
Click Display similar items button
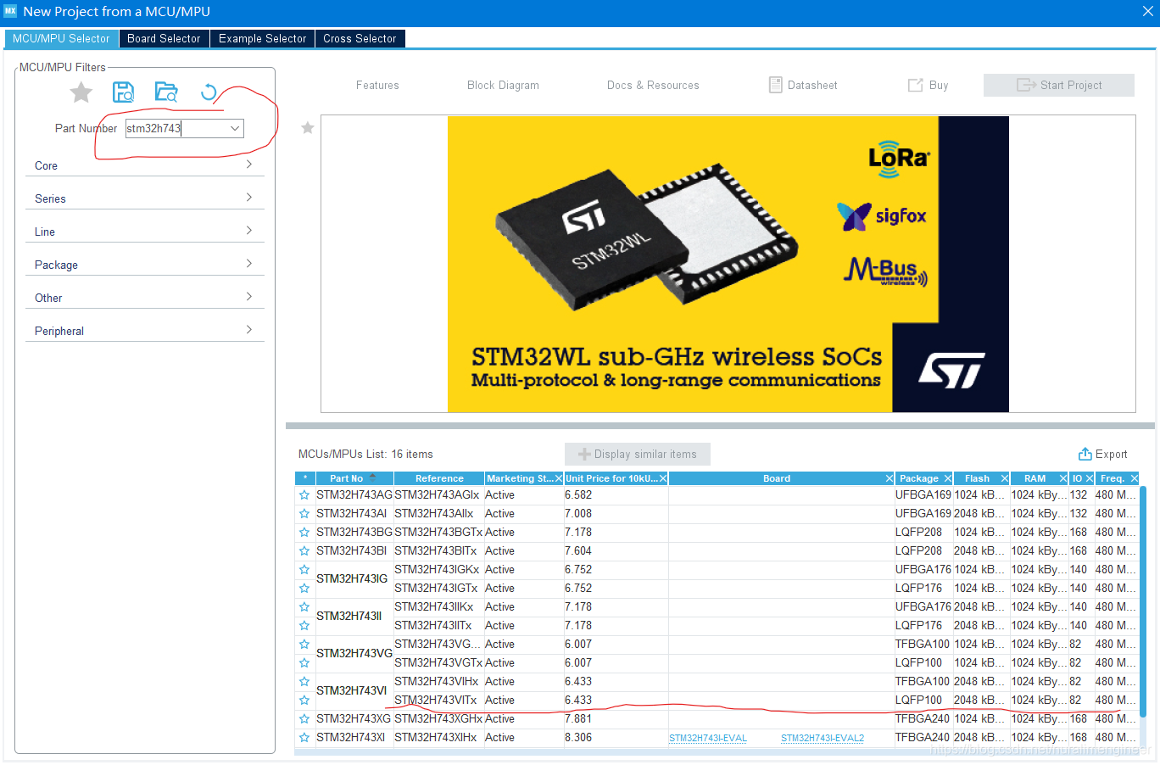tap(638, 454)
